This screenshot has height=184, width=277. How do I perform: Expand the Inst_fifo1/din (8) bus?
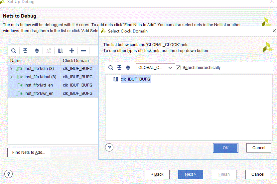click(x=11, y=69)
